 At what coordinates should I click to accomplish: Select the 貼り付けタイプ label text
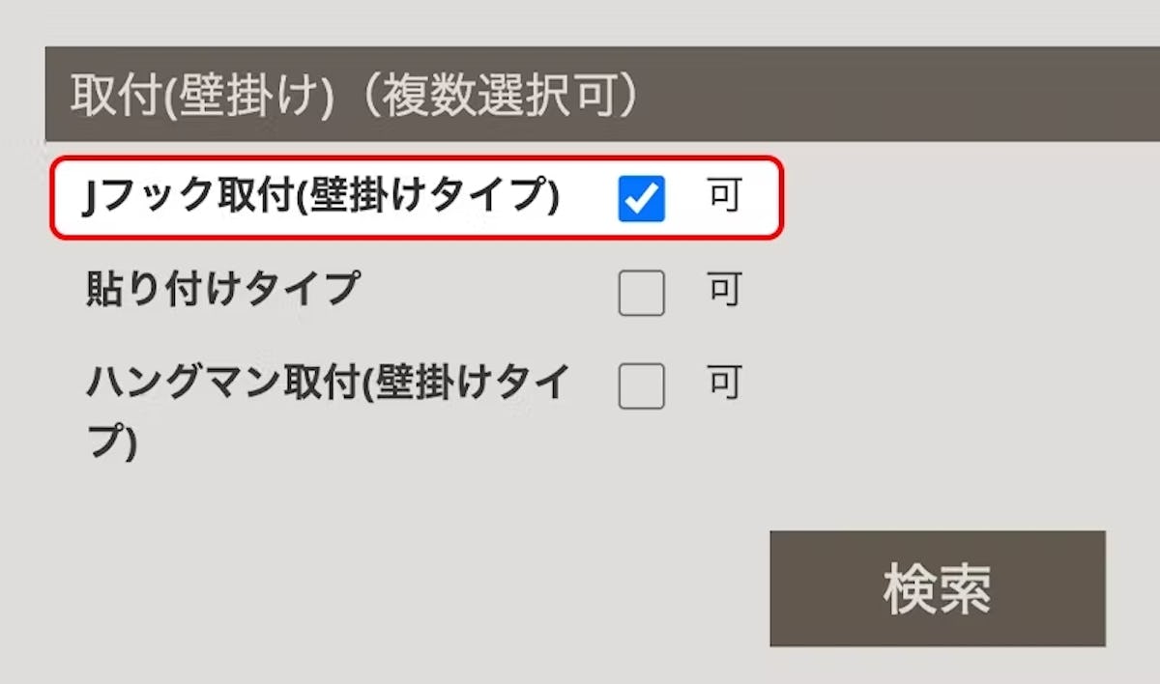pyautogui.click(x=222, y=290)
